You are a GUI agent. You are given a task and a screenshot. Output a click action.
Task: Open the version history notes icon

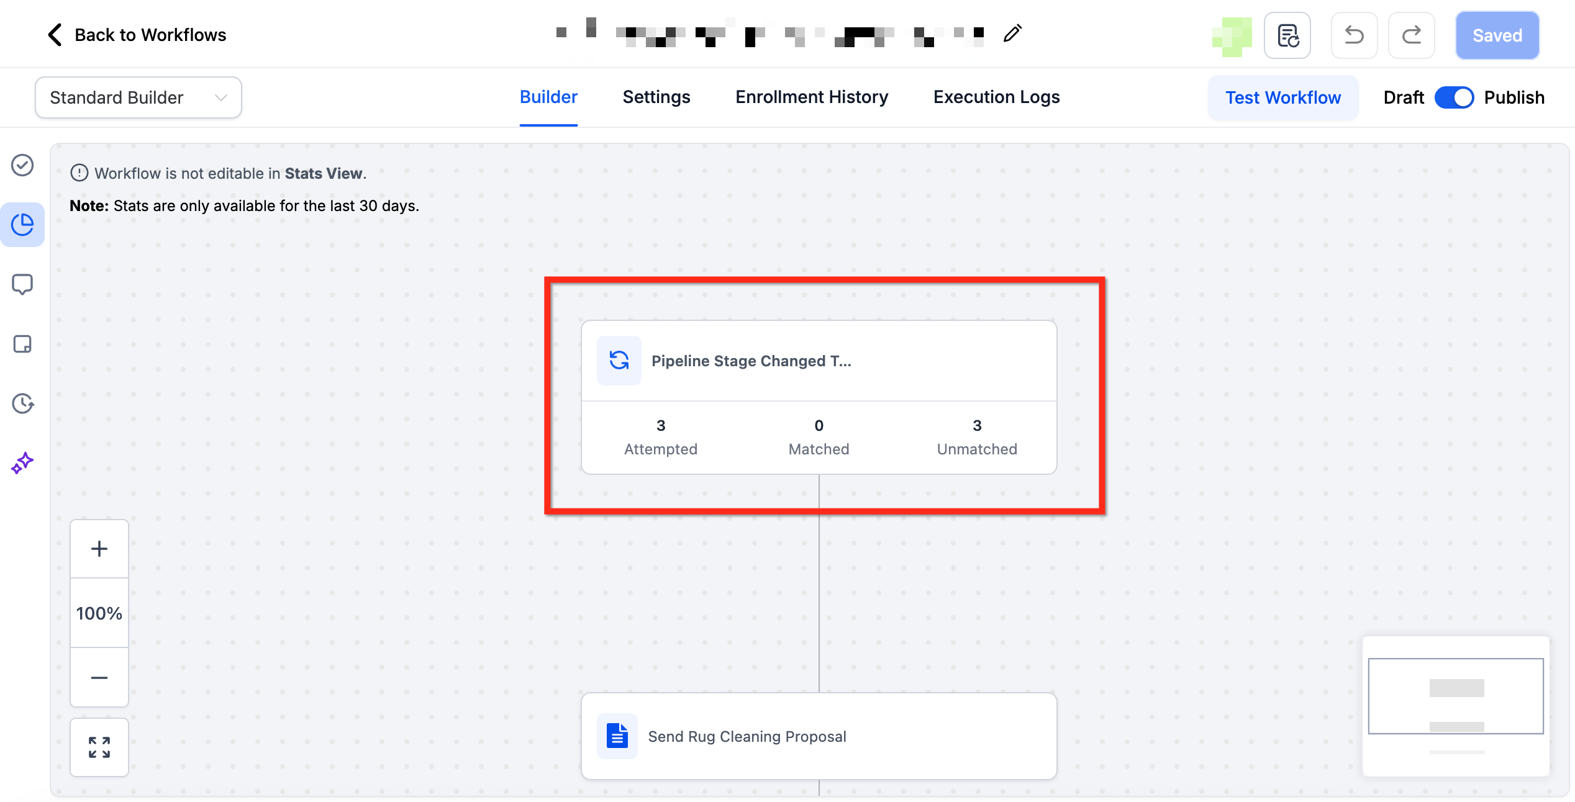(1287, 35)
